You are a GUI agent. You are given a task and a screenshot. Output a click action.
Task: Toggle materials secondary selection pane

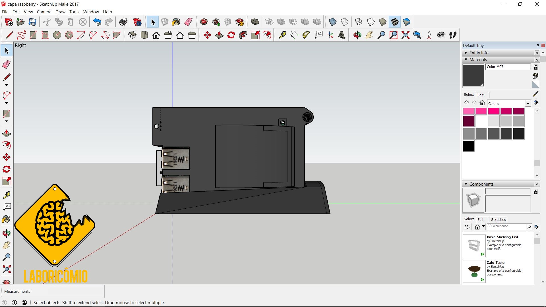(x=536, y=67)
